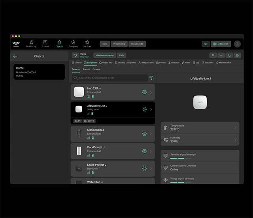Open the Responsibles tab
Image resolution: width=253 pixels, height=218 pixels.
146,63
